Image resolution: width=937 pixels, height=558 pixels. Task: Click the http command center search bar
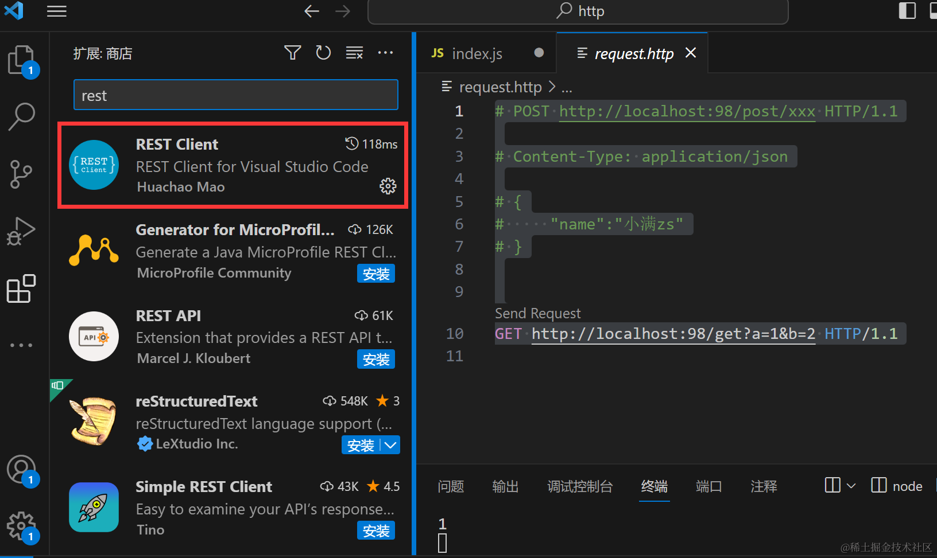click(x=578, y=11)
